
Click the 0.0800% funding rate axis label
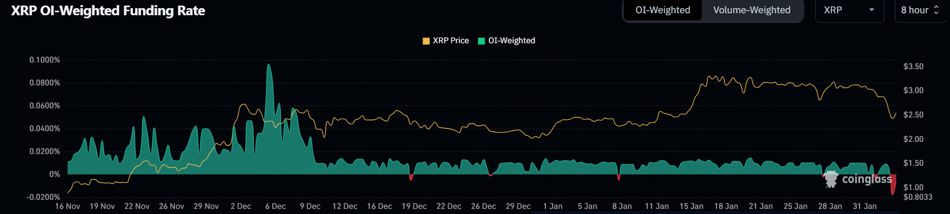45,83
